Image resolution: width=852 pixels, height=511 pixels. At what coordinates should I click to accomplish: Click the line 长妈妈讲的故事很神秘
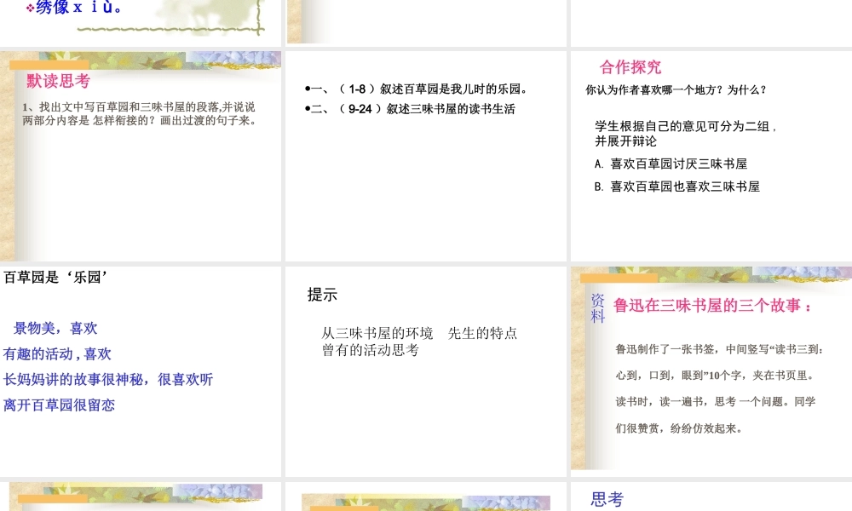pos(108,380)
